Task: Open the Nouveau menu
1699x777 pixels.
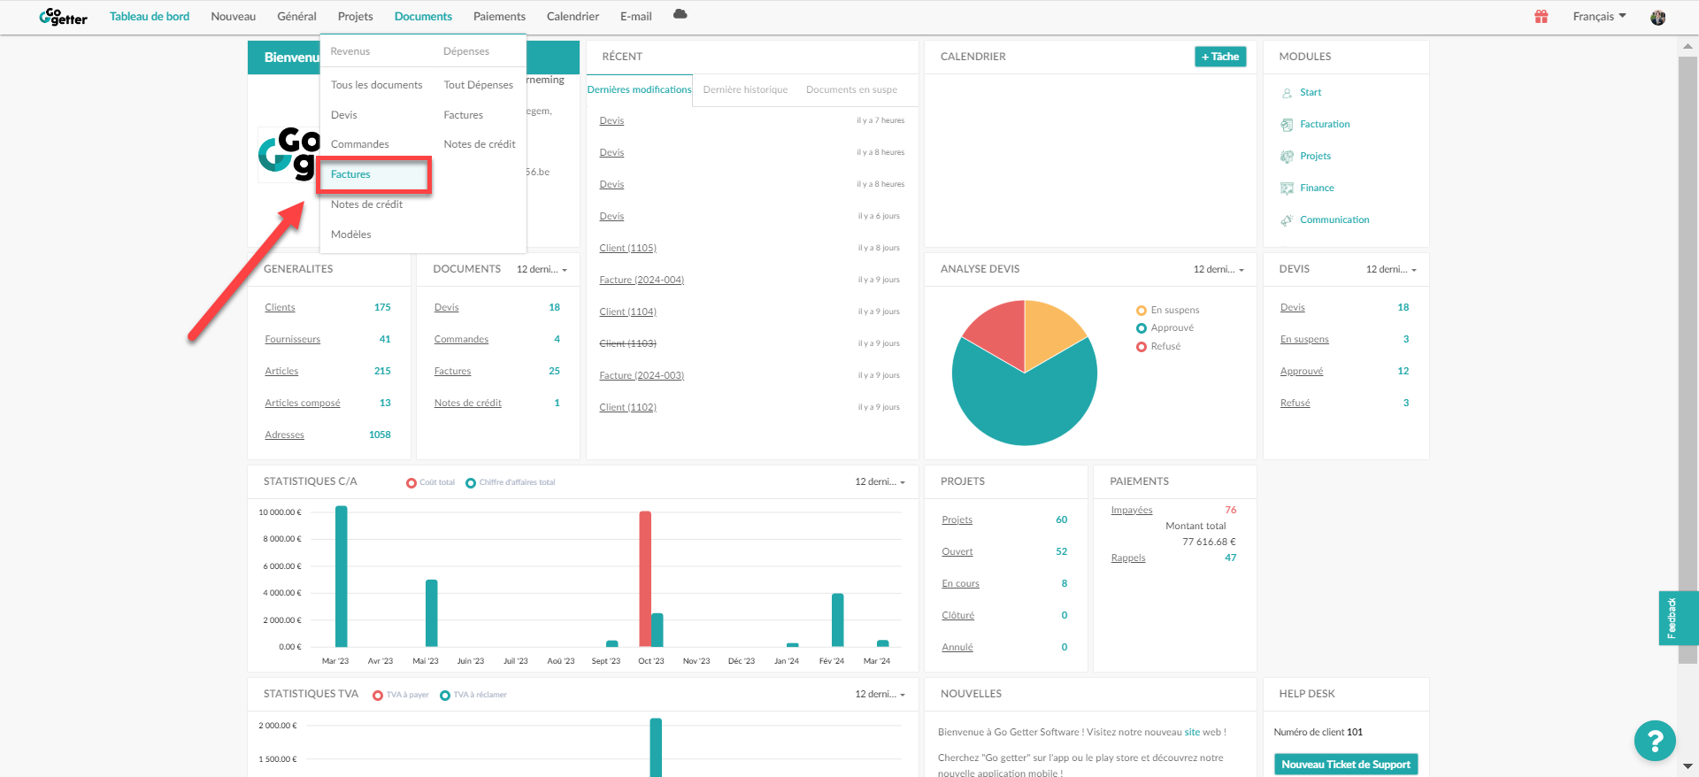Action: [233, 17]
